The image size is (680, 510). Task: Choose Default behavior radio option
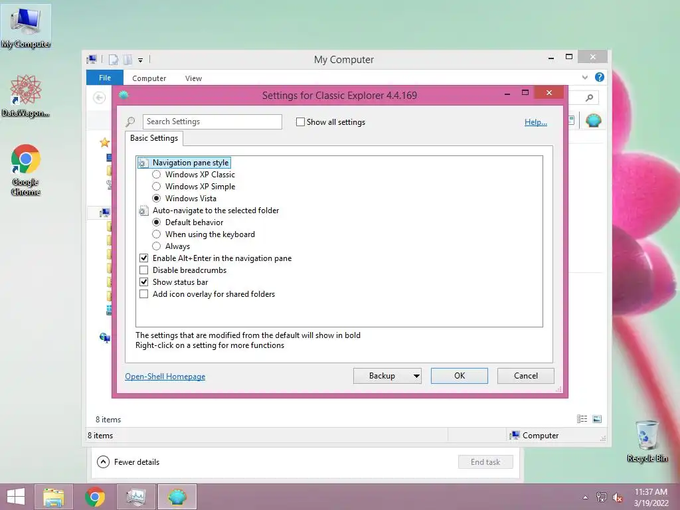[x=157, y=222]
